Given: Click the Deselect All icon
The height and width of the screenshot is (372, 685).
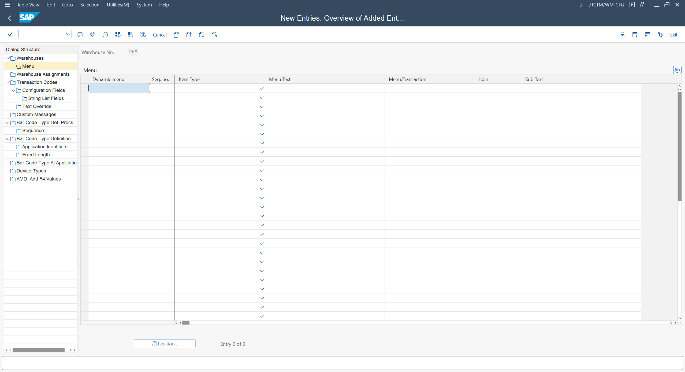Looking at the screenshot, I should (143, 35).
